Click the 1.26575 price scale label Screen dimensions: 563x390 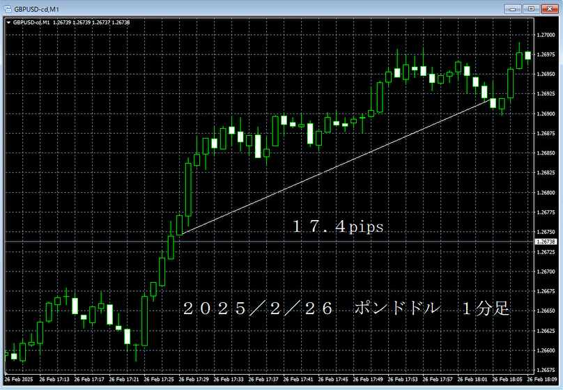tap(546, 370)
